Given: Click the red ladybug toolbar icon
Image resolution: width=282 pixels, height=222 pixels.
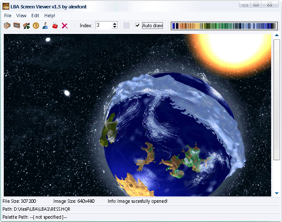Looking at the screenshot, I should [55, 26].
